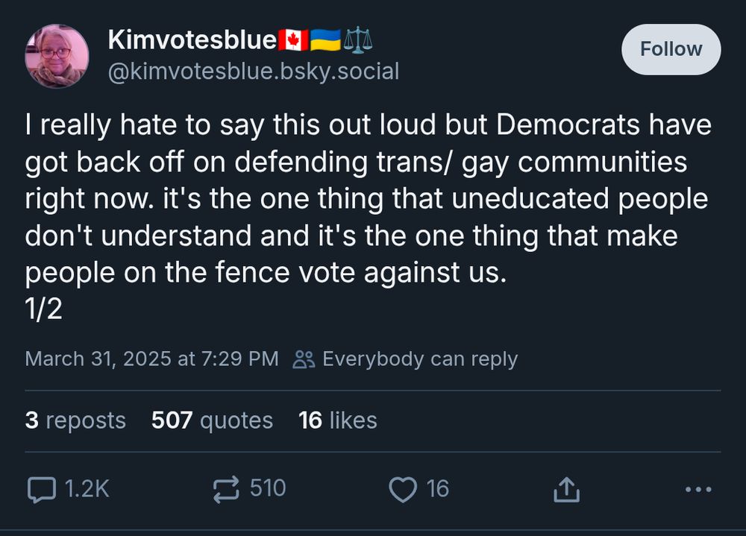Click the Canadian flag emoji in the display name

tap(294, 41)
